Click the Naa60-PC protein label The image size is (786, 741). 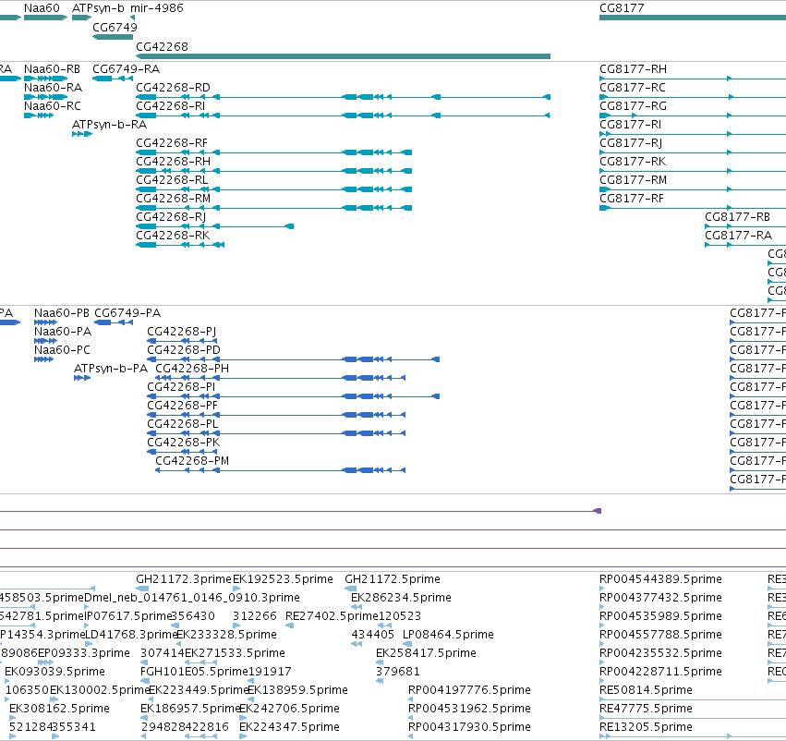[x=62, y=350]
